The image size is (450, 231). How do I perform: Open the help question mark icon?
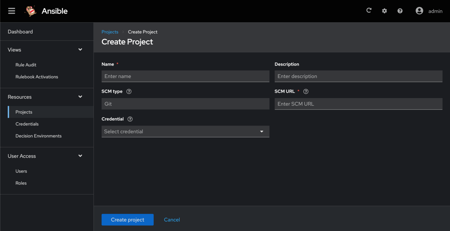[400, 11]
